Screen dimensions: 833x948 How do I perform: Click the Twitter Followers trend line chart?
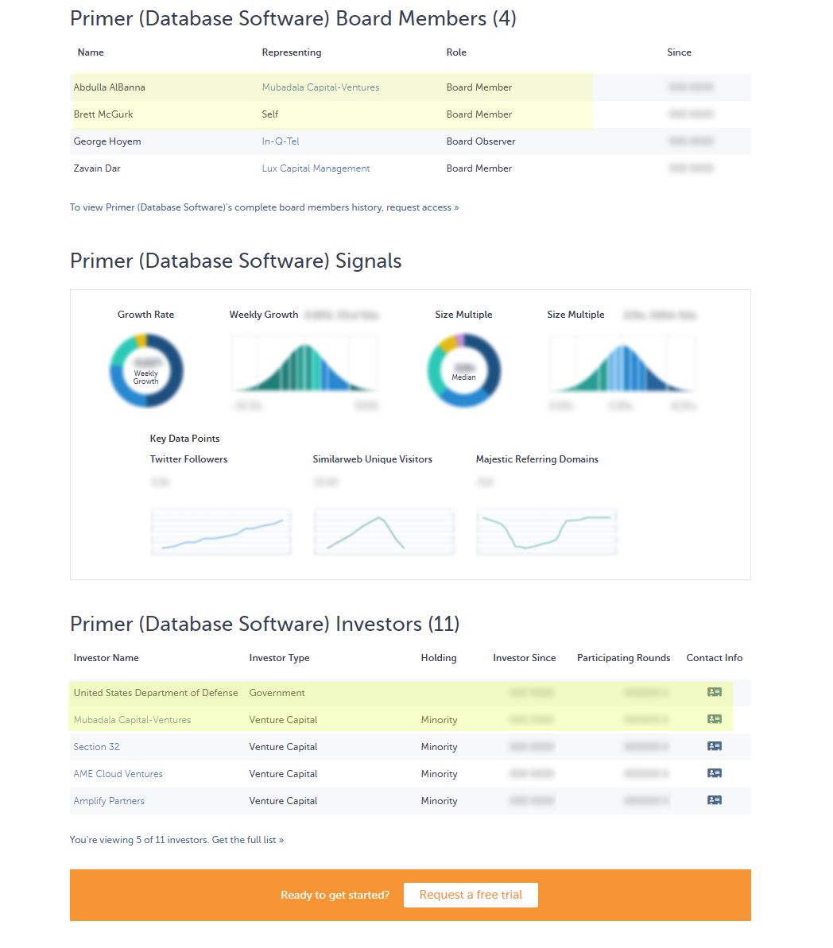click(x=222, y=532)
